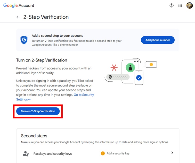Click the link icon beside Security Settings

click(x=30, y=100)
